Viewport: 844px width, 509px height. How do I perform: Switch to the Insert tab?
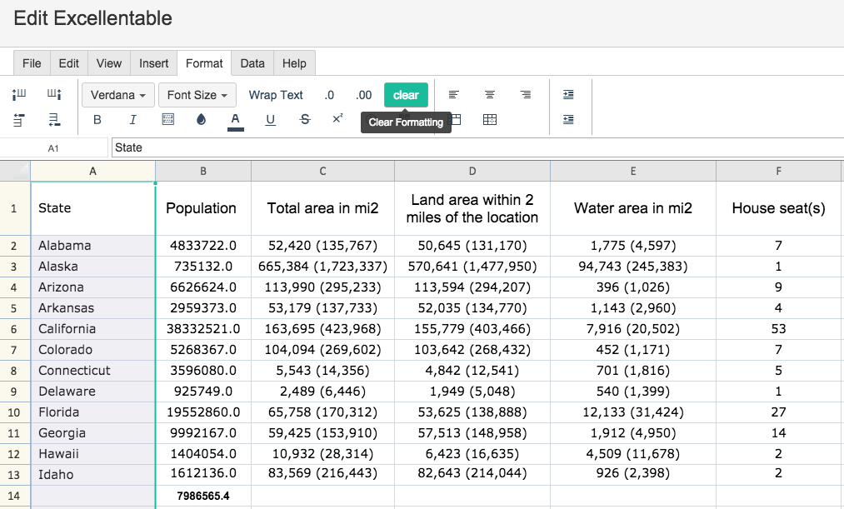click(154, 63)
